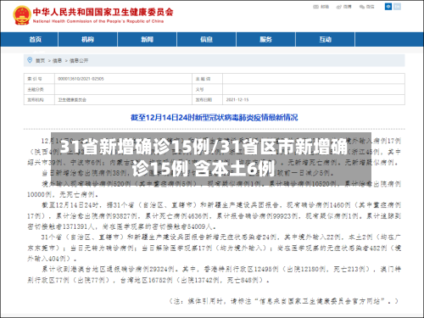This screenshot has height=318, width=424.
Task: Open the 服务 navigation tab
Action: [265, 39]
